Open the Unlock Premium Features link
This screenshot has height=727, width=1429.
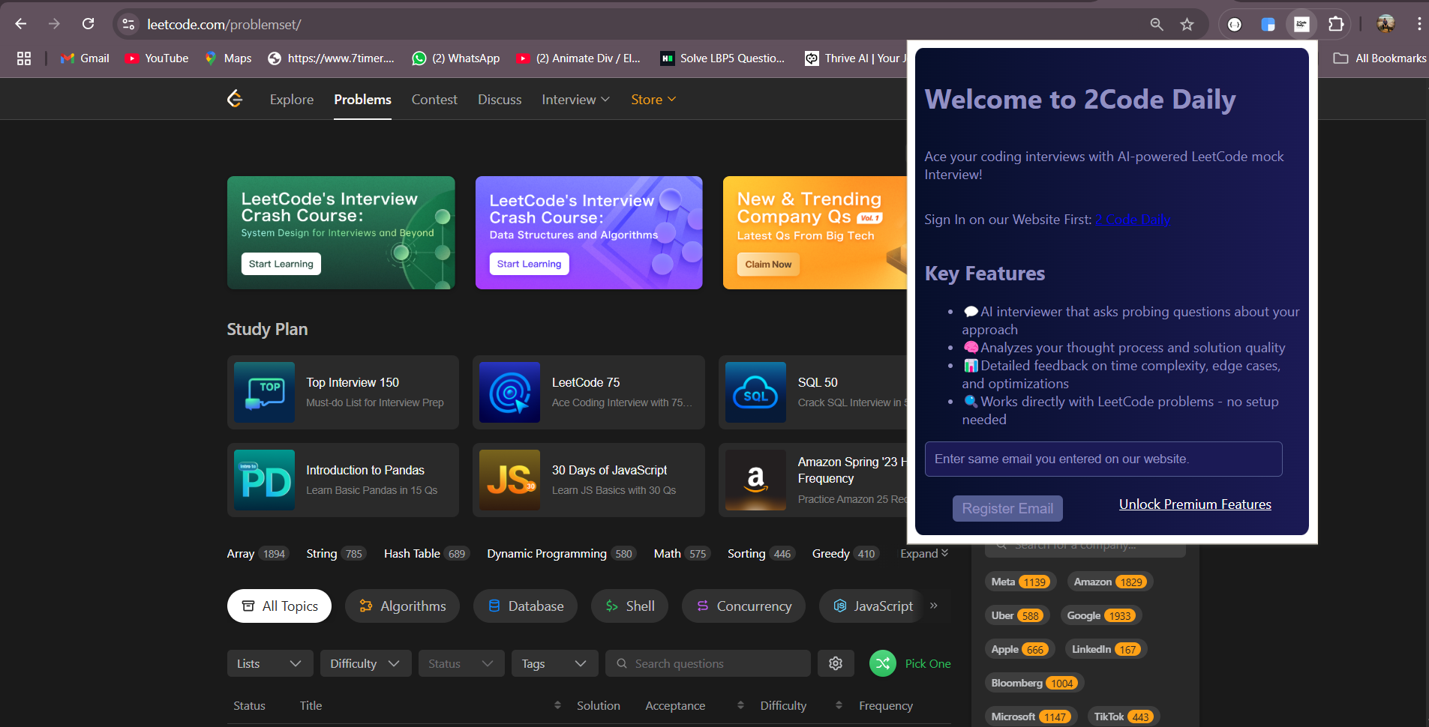[1195, 504]
